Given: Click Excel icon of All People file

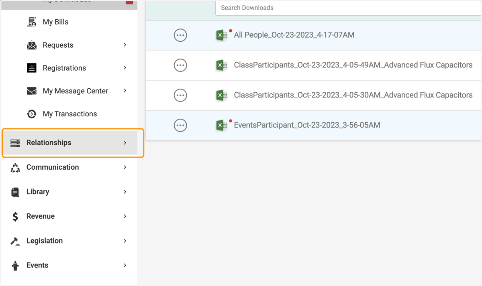Looking at the screenshot, I should [221, 35].
